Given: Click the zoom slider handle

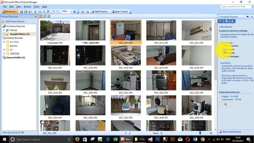Looking at the screenshot, I should (x=200, y=133).
